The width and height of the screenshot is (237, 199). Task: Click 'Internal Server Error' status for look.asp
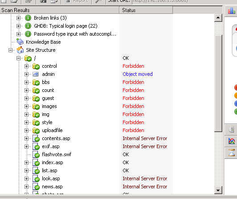(145, 178)
